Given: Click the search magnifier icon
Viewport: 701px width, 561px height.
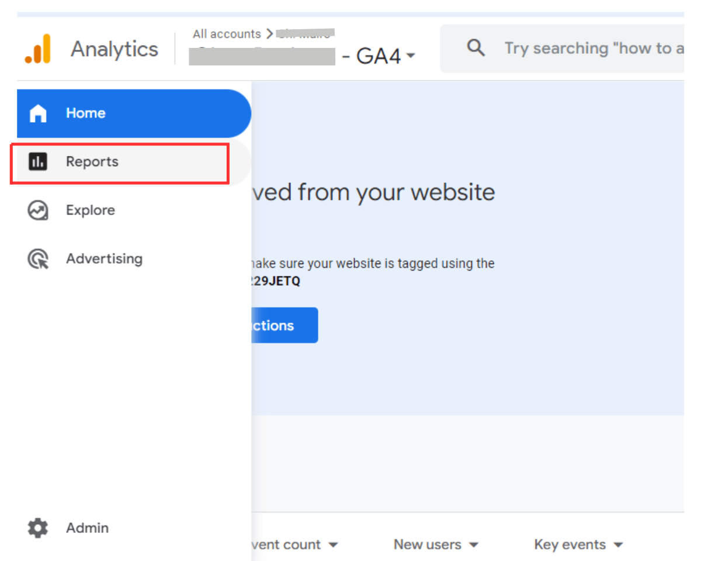Looking at the screenshot, I should pyautogui.click(x=476, y=48).
